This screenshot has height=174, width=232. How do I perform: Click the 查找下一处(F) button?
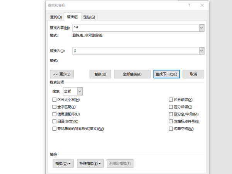[166, 74]
